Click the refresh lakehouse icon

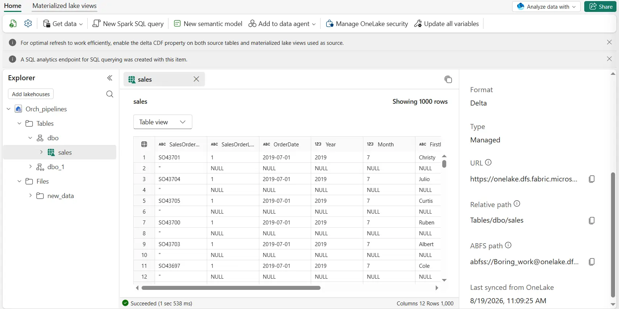pos(13,24)
